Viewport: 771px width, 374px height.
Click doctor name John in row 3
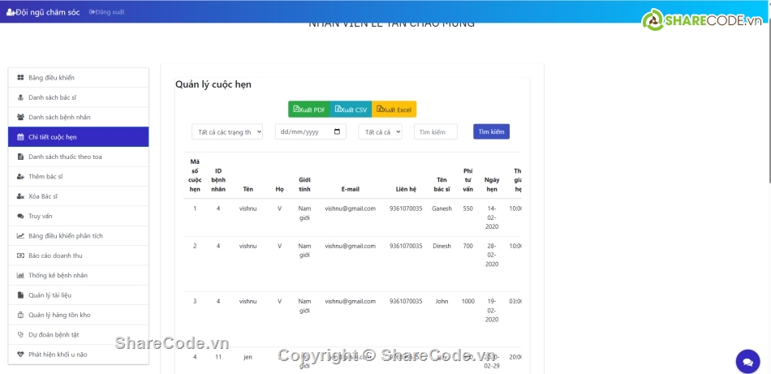(x=441, y=301)
